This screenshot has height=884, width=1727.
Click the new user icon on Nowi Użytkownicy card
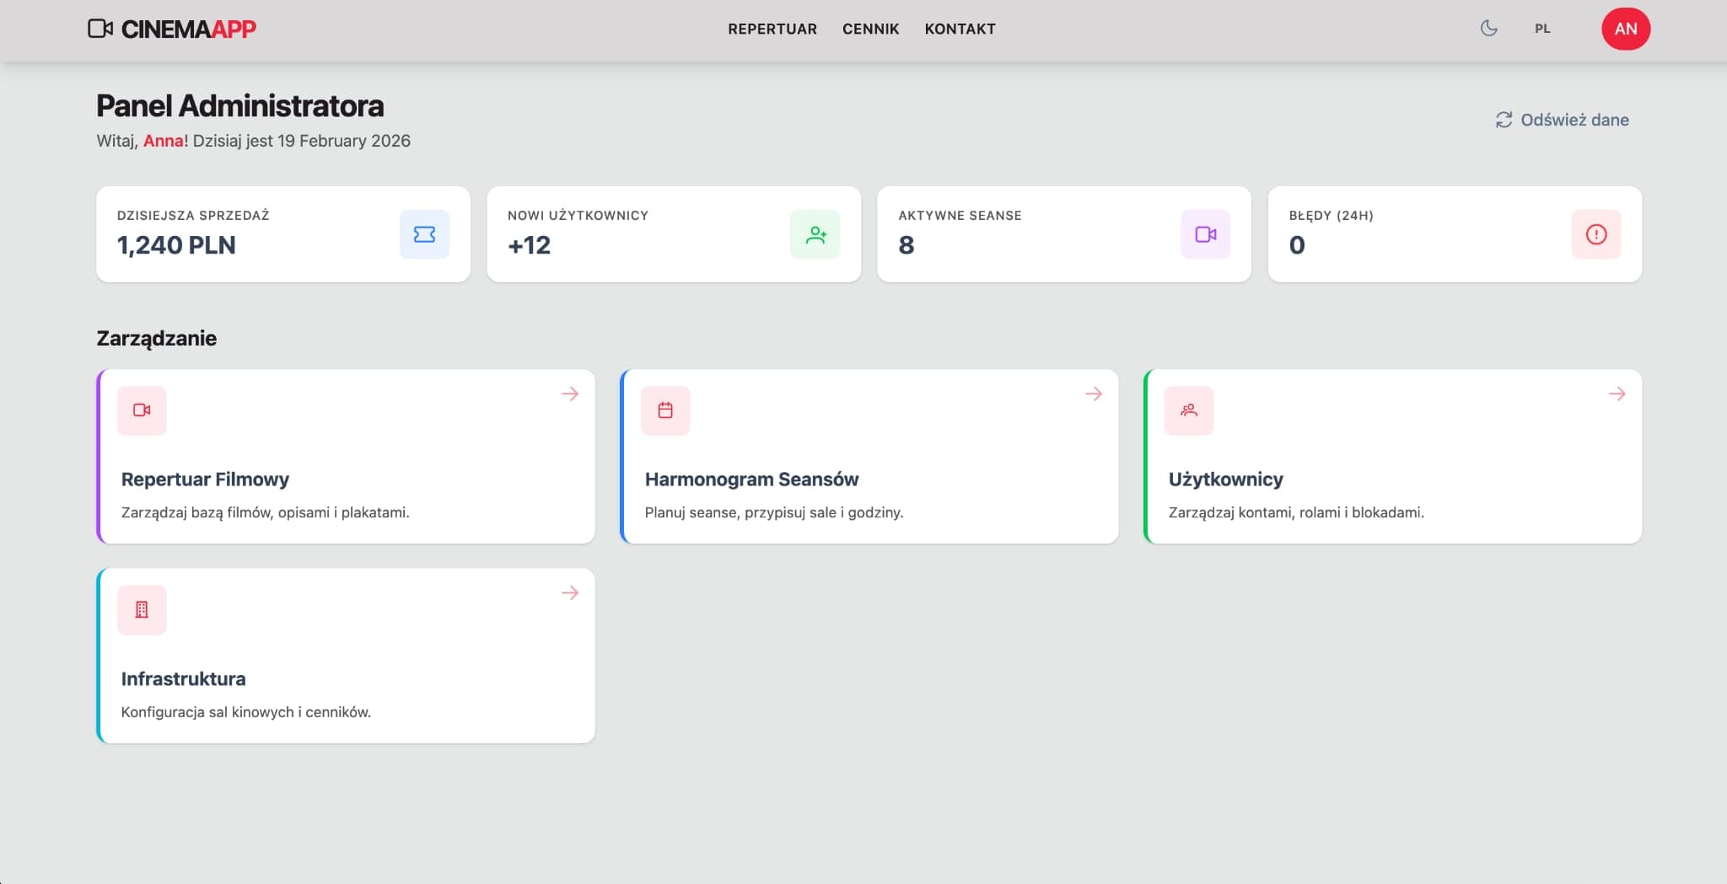[815, 234]
